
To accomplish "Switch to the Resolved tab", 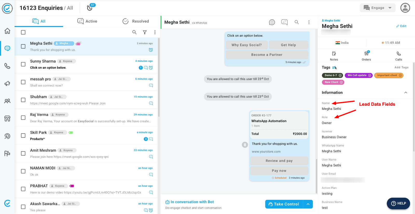I will coord(136,21).
